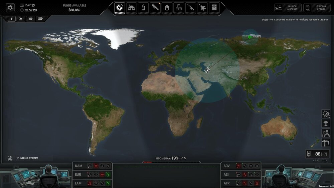334x188 pixels.
Task: Click LAM's third wrench icon
Action: click(102, 183)
